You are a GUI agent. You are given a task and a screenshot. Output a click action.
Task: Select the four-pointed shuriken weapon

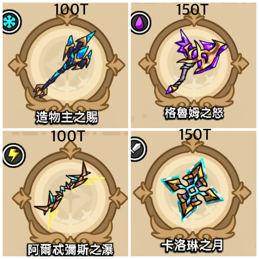[192, 190]
